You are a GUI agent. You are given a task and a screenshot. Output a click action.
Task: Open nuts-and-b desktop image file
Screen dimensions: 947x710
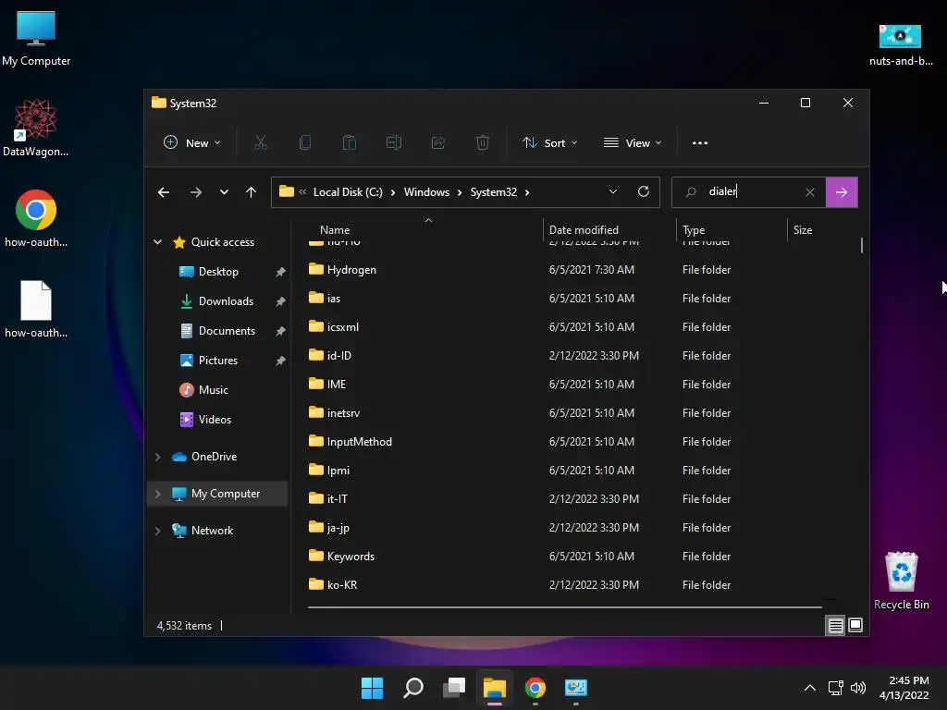(901, 44)
